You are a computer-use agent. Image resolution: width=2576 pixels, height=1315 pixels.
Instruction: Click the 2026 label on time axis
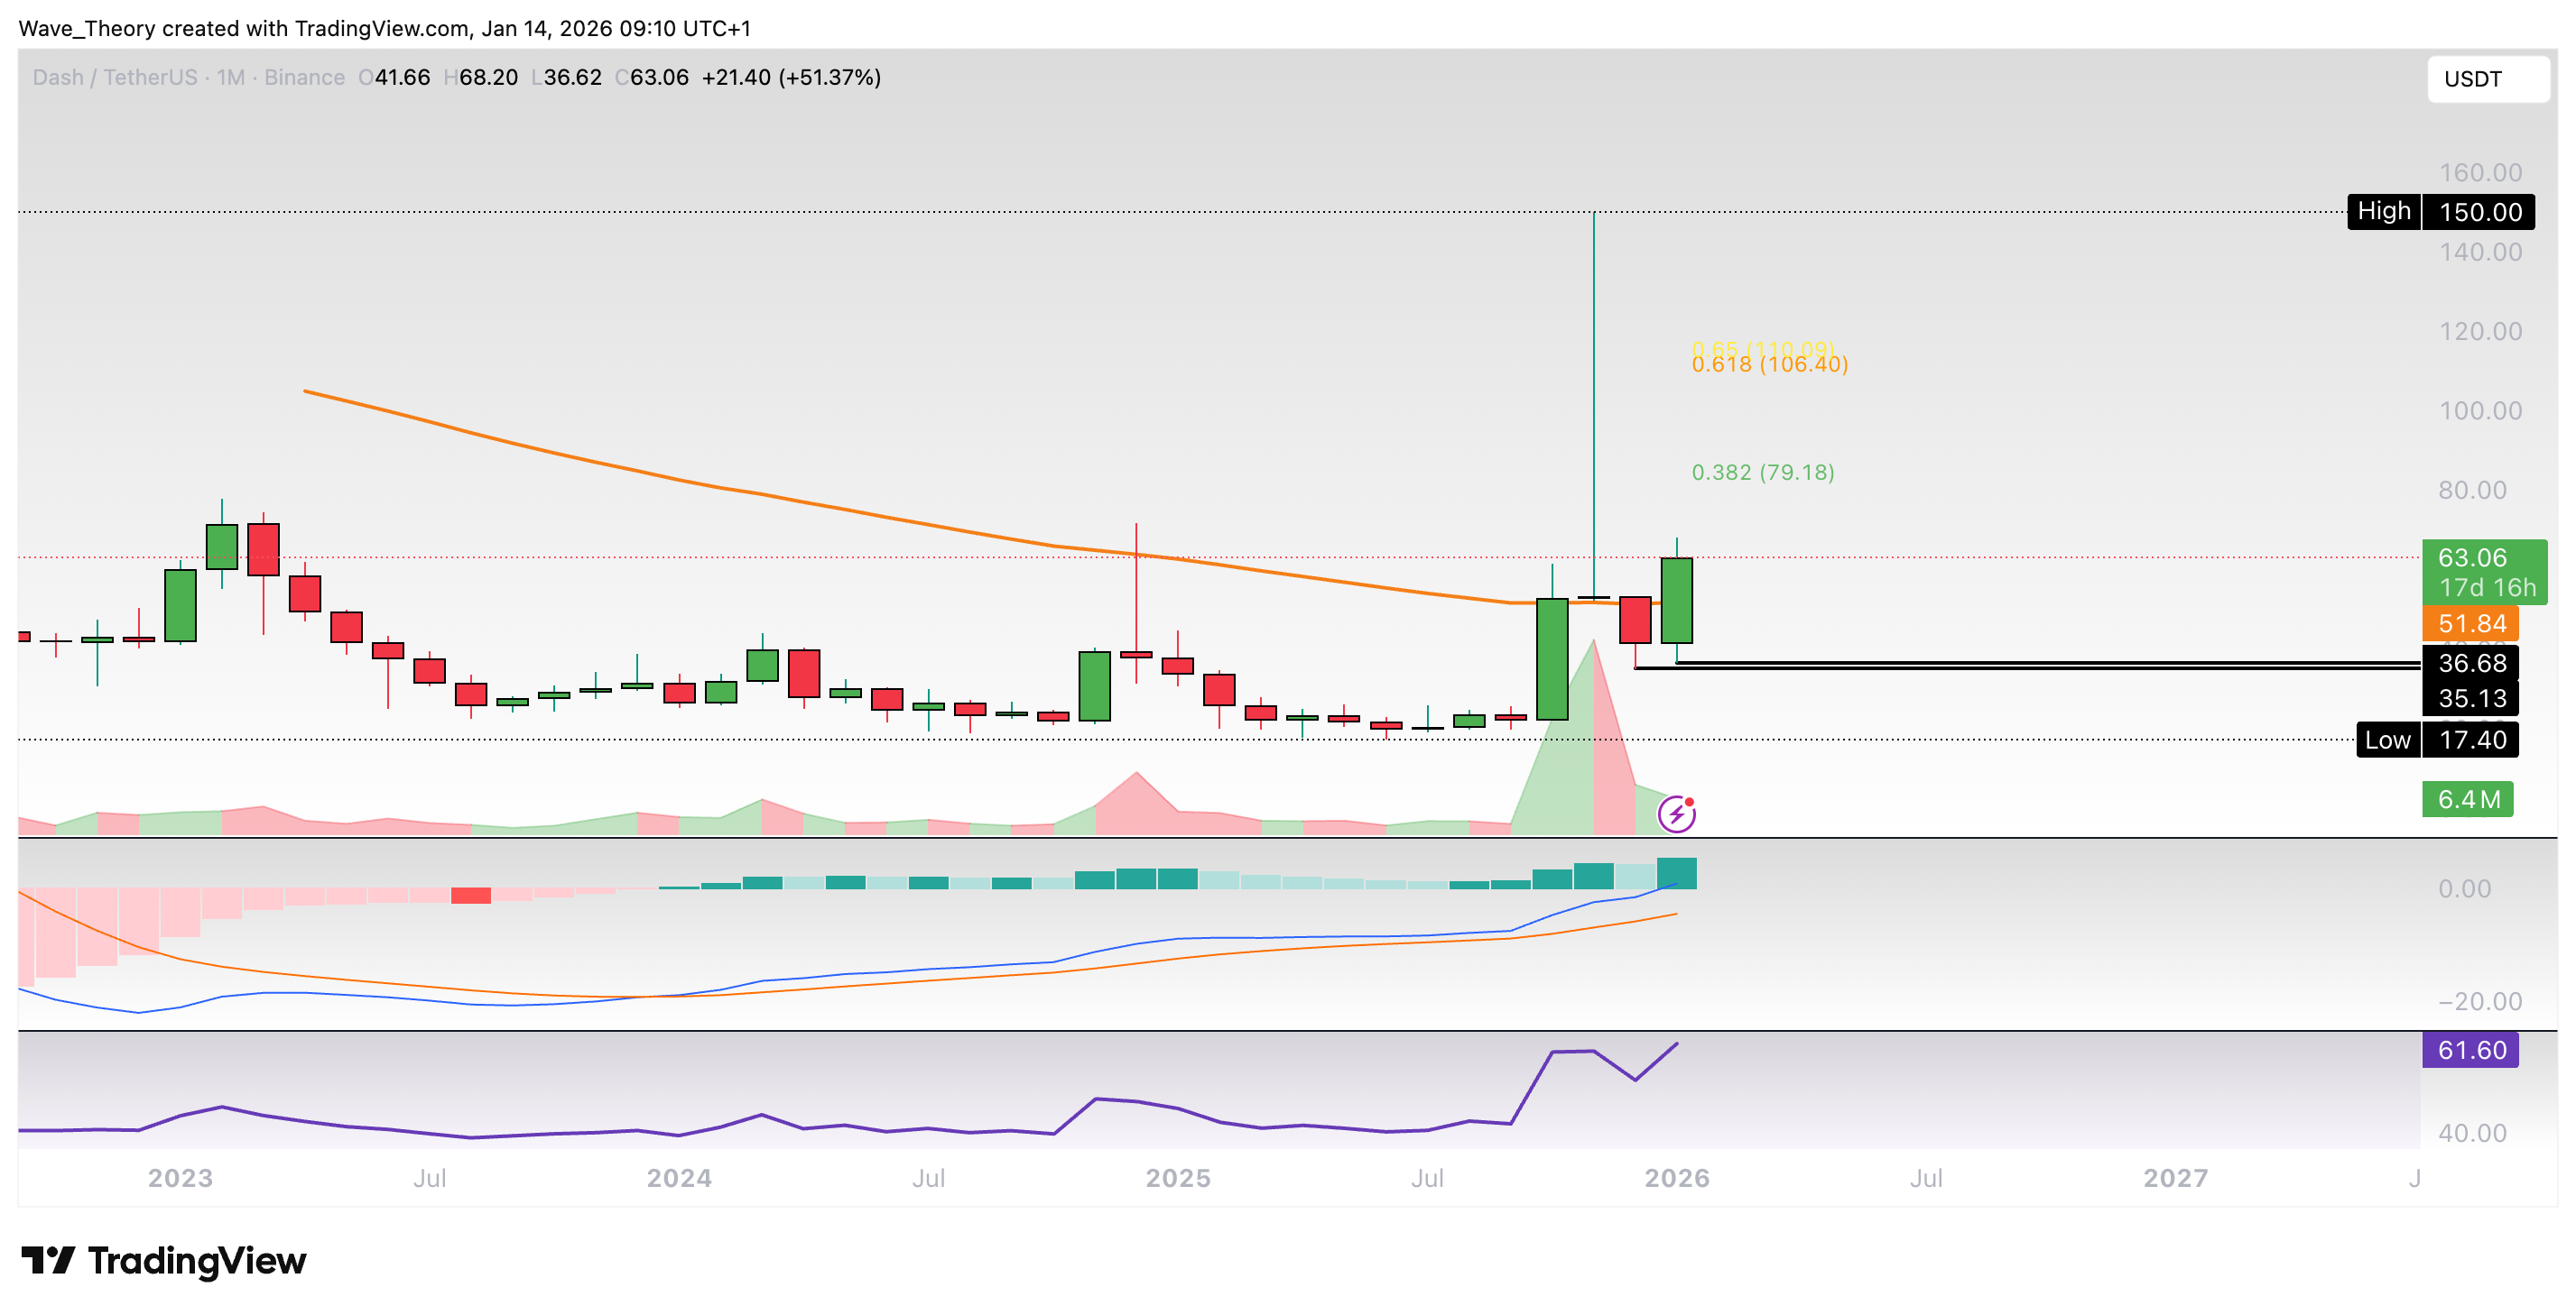pos(1676,1178)
